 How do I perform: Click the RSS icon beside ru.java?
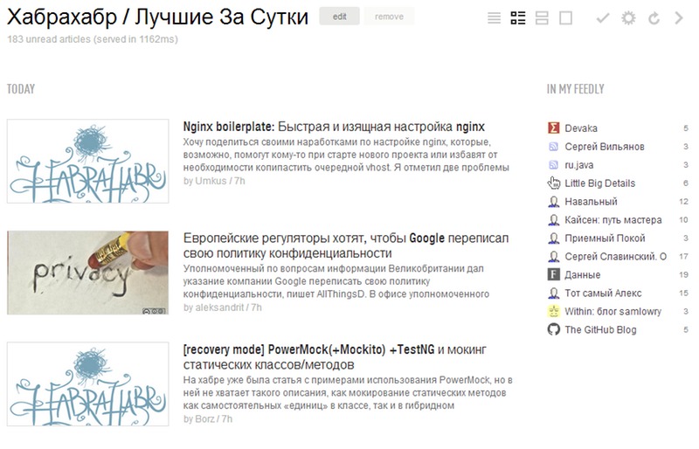(553, 165)
